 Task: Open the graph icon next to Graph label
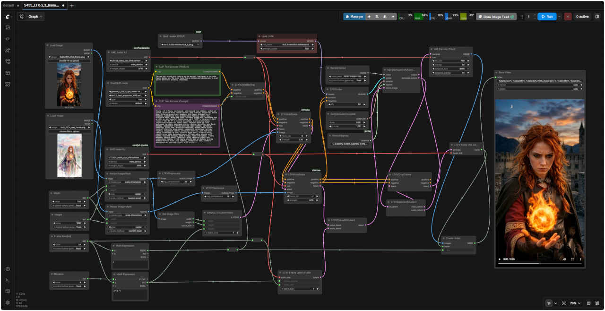[x=22, y=17]
